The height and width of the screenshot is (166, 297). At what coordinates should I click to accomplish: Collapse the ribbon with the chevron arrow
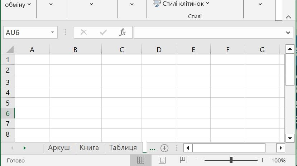[x=288, y=17]
